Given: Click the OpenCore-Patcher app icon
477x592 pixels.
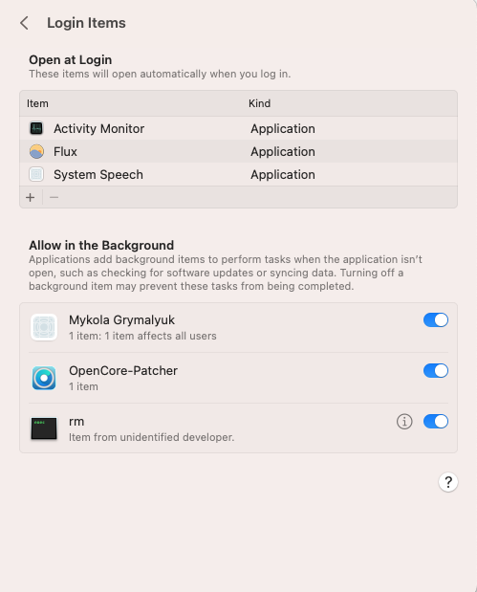Looking at the screenshot, I should click(44, 378).
